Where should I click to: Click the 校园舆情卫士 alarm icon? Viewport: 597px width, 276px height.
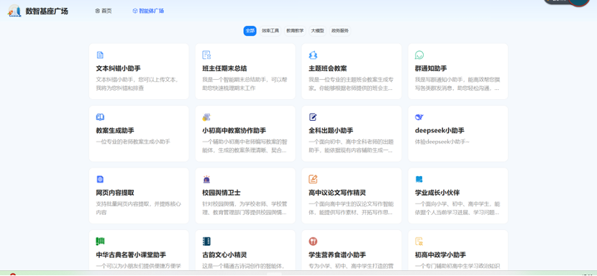[206, 179]
